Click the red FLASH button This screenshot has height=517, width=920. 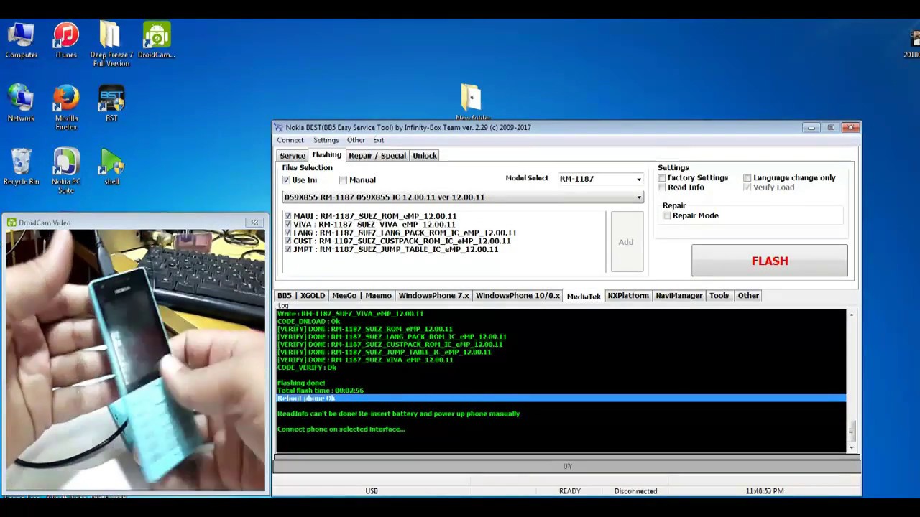coord(770,261)
